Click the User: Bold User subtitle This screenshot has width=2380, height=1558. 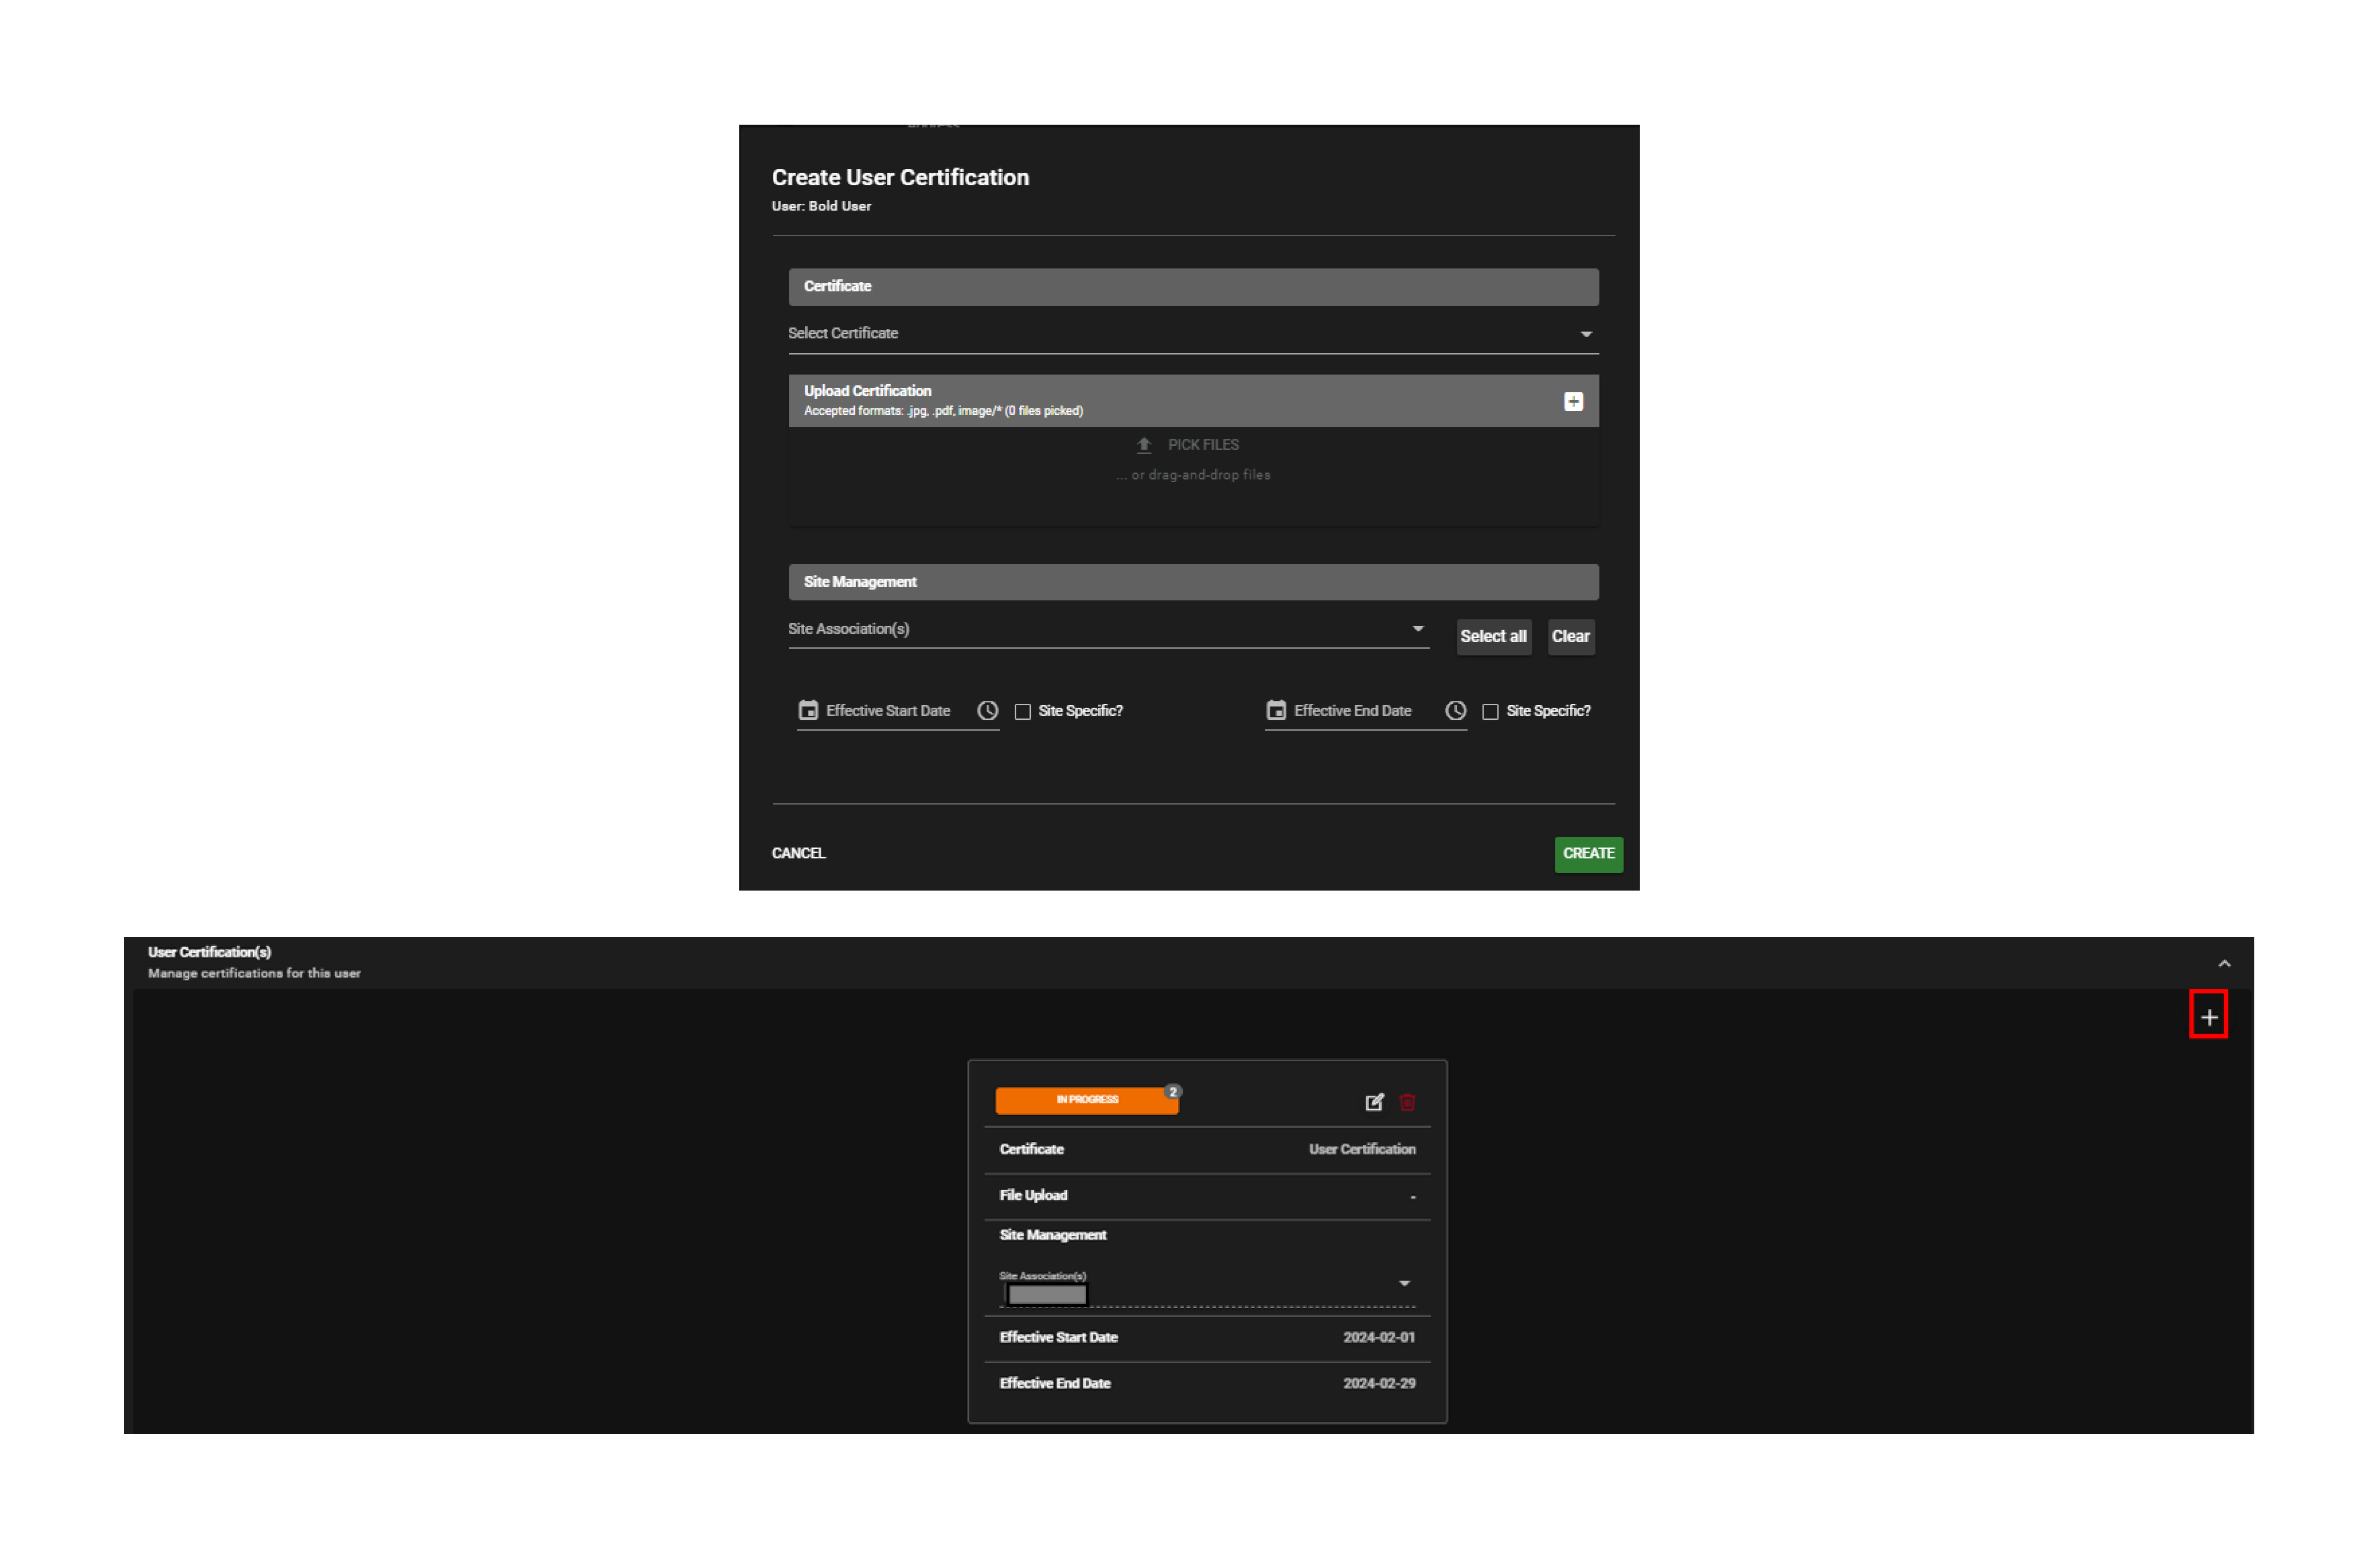click(x=821, y=206)
